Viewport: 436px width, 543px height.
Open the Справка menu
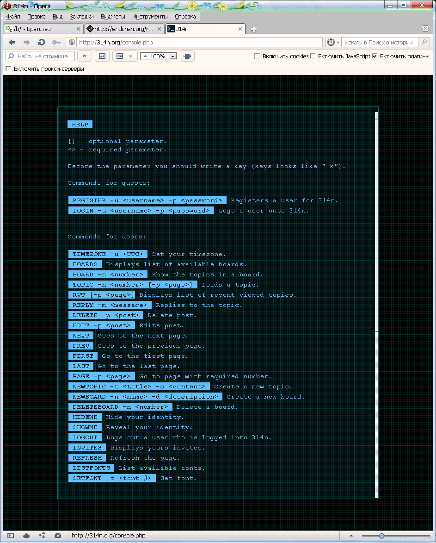[185, 17]
